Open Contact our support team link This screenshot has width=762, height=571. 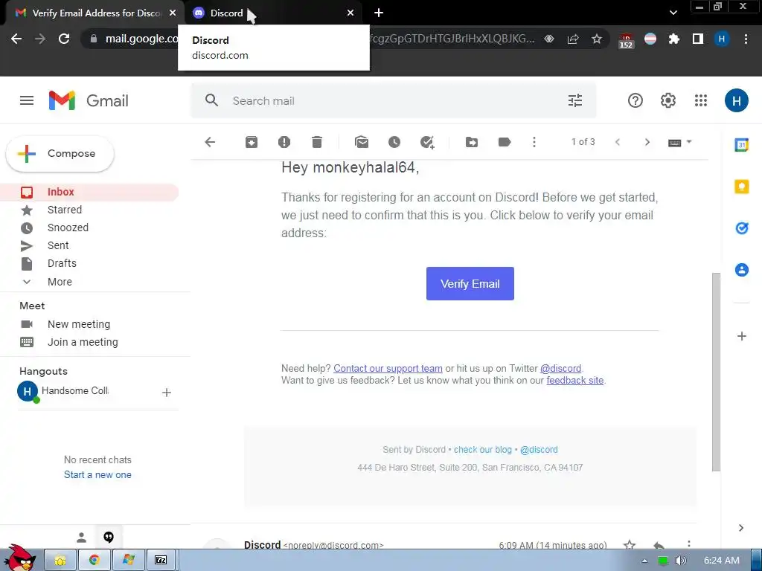pos(388,369)
